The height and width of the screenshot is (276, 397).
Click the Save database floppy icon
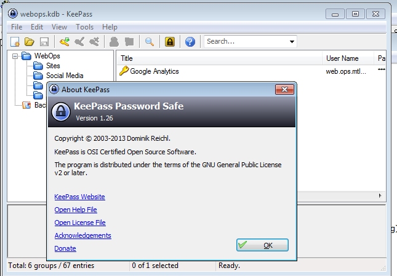click(44, 42)
